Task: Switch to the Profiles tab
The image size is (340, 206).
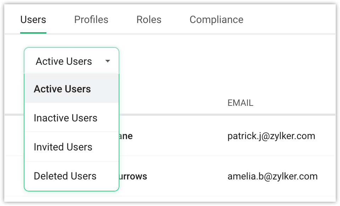Action: 91,19
